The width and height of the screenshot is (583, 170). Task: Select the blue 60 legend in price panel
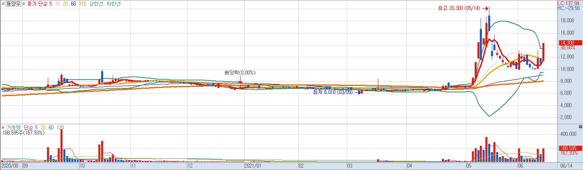click(x=73, y=3)
